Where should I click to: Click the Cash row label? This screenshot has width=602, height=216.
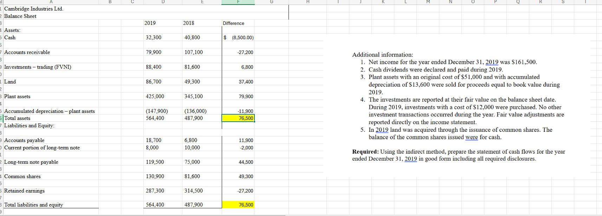coord(10,38)
